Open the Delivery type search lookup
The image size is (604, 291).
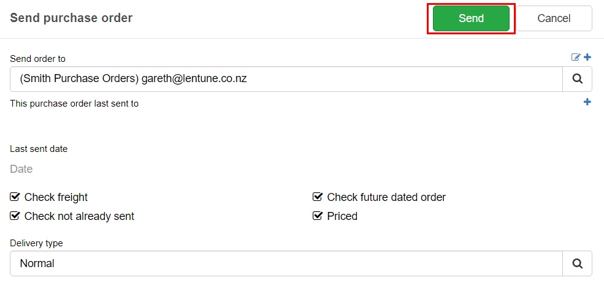click(x=577, y=263)
